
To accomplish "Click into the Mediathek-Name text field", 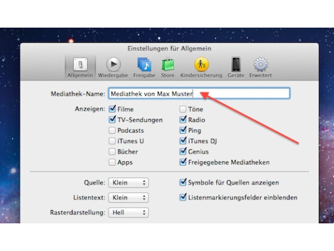I will tap(199, 94).
